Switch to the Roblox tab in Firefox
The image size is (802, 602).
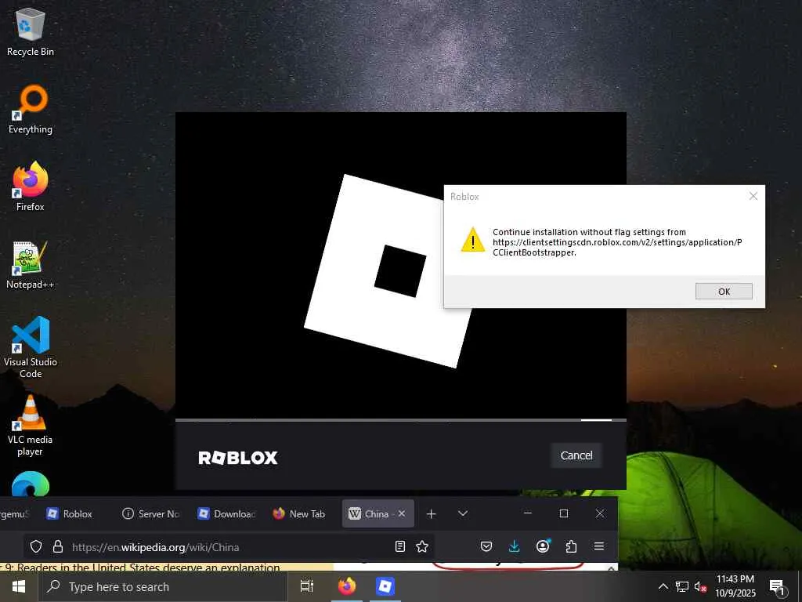pos(70,514)
